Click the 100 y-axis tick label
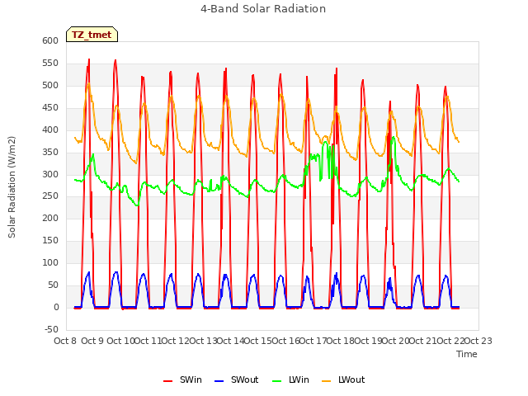 coord(50,262)
